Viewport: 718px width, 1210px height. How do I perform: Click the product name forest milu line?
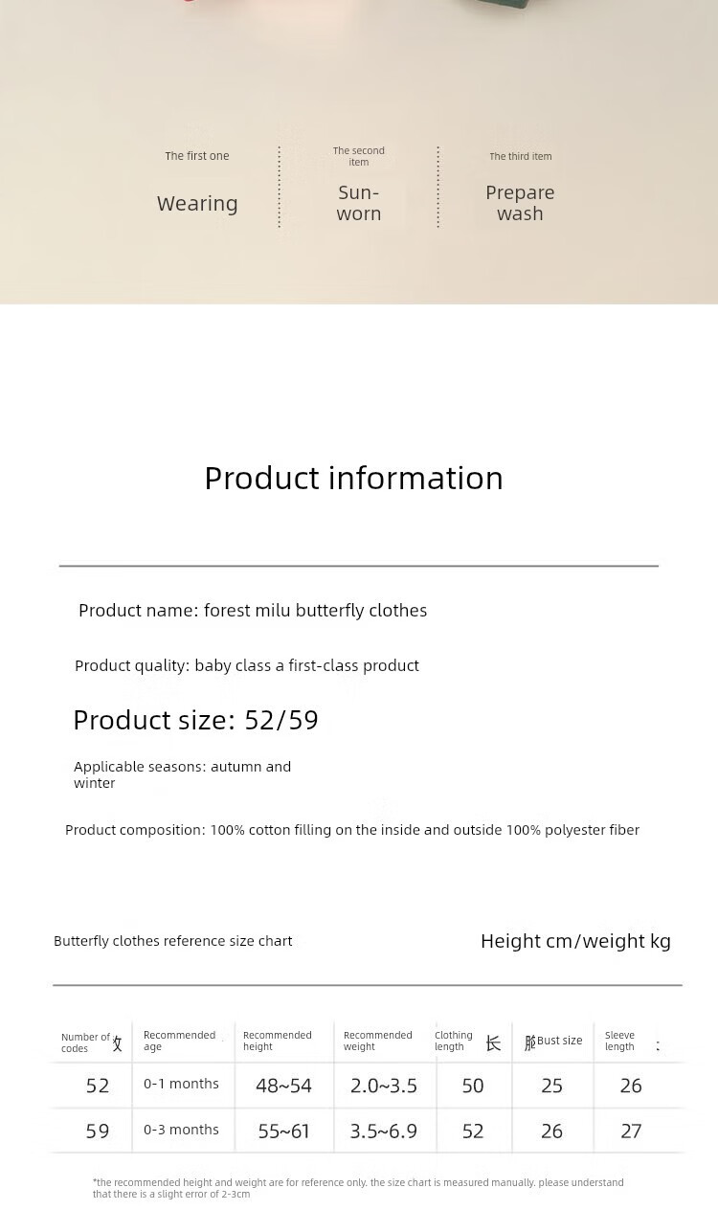click(x=253, y=611)
